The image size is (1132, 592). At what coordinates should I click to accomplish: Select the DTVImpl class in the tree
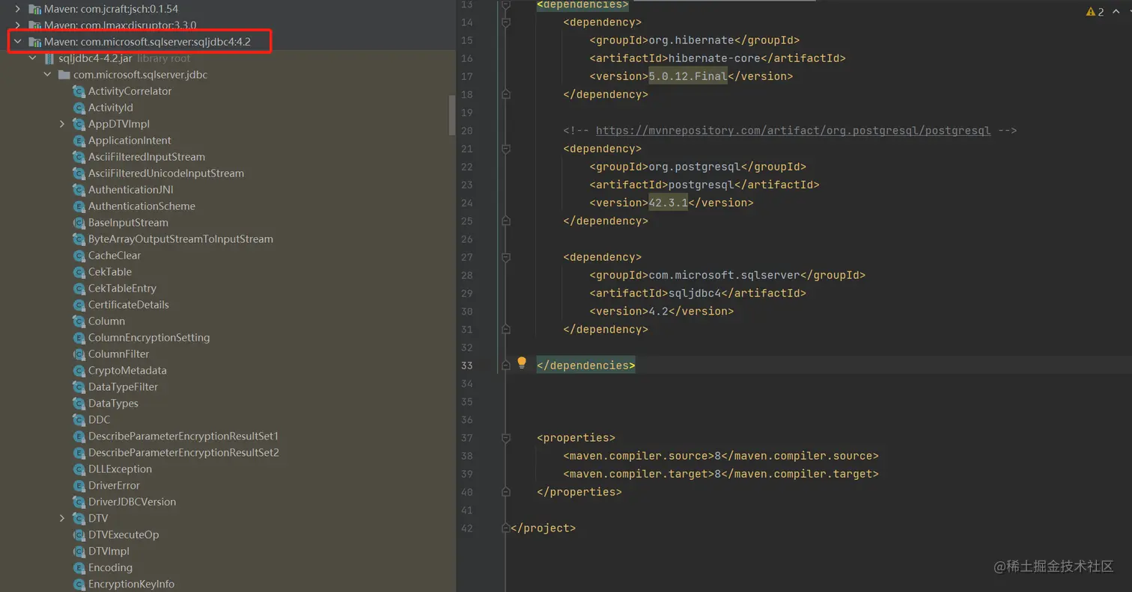[x=109, y=552]
